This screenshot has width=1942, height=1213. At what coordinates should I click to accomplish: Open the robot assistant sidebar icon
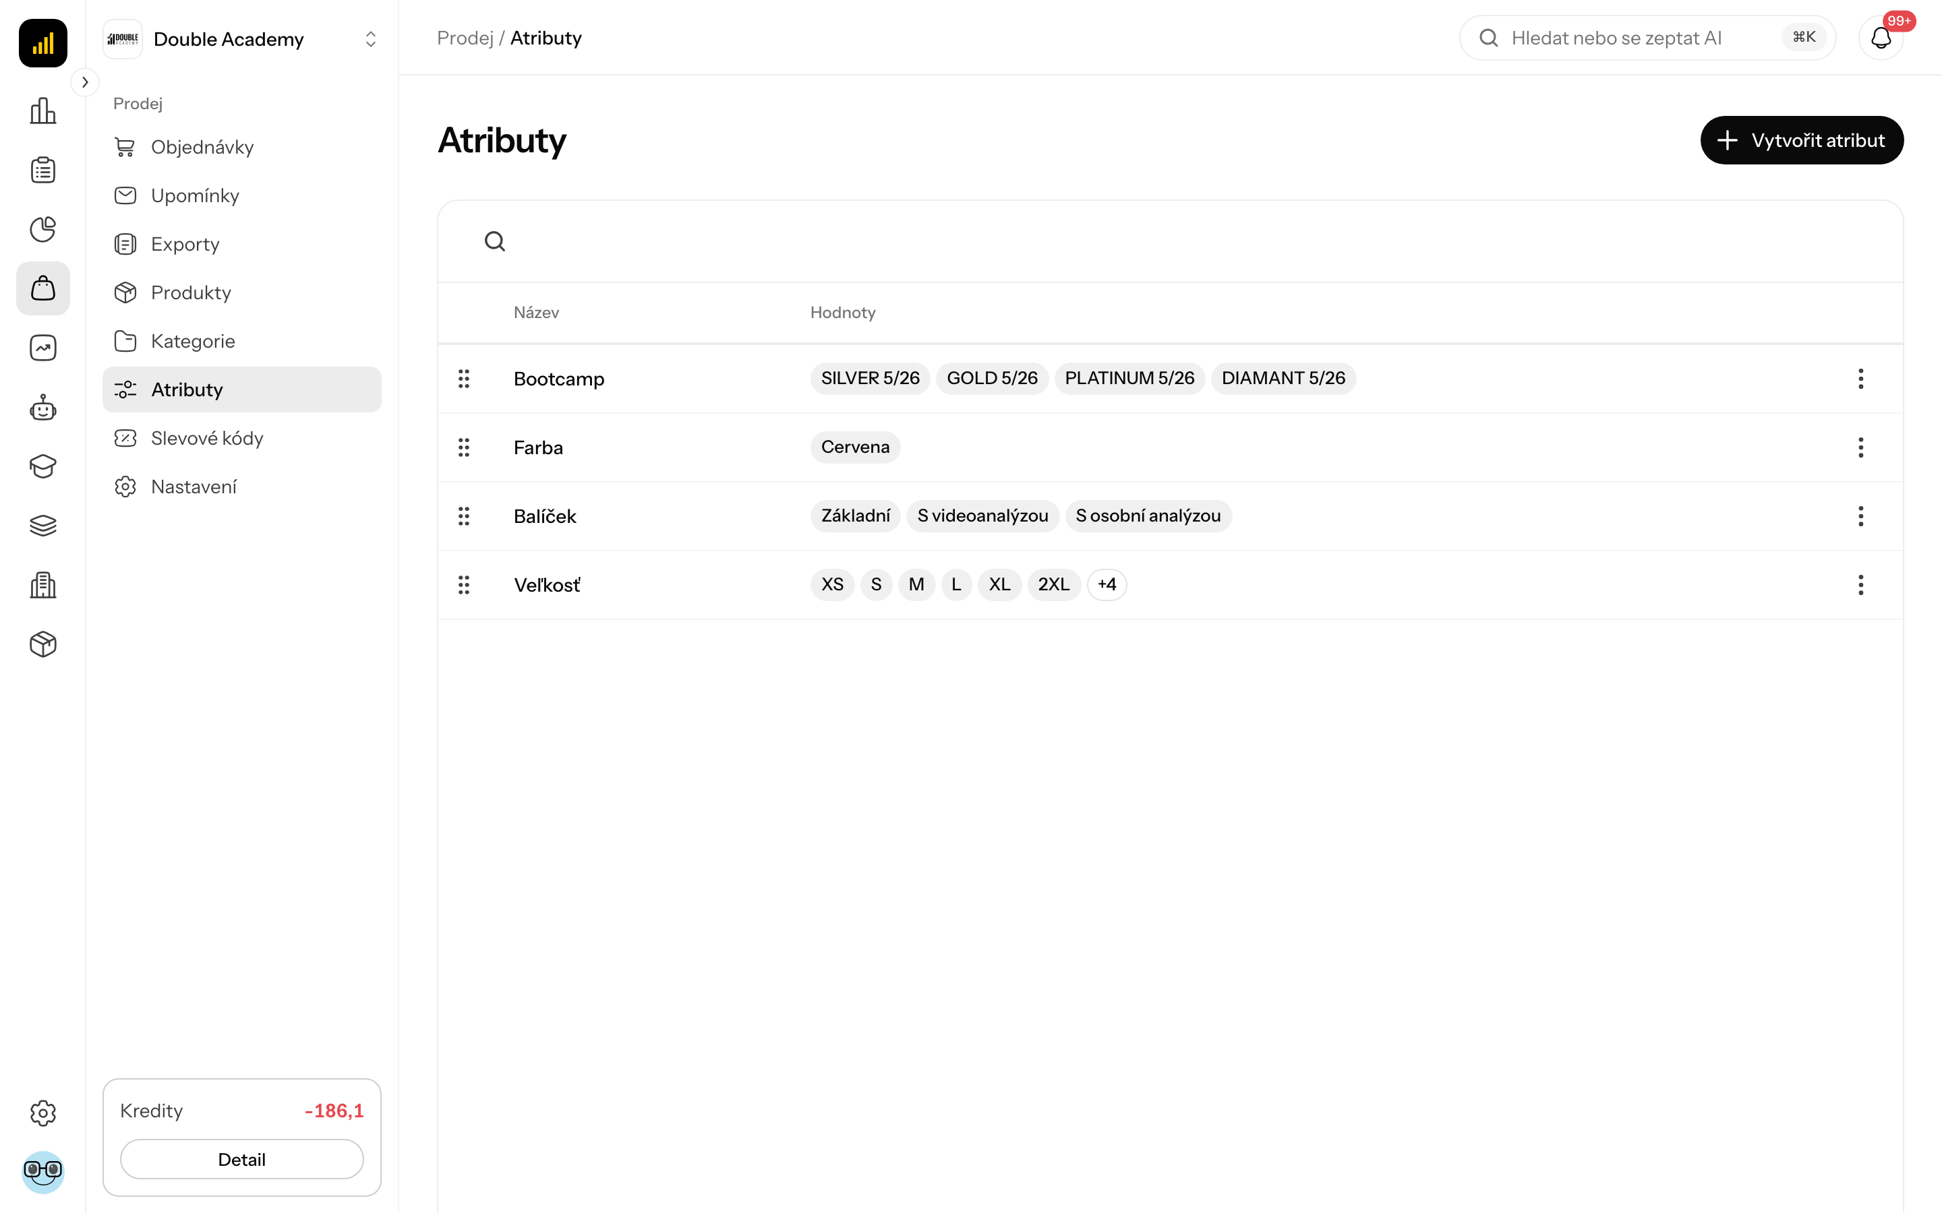[x=42, y=408]
